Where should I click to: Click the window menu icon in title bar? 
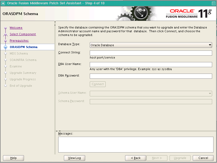pyautogui.click(x=3, y=3)
